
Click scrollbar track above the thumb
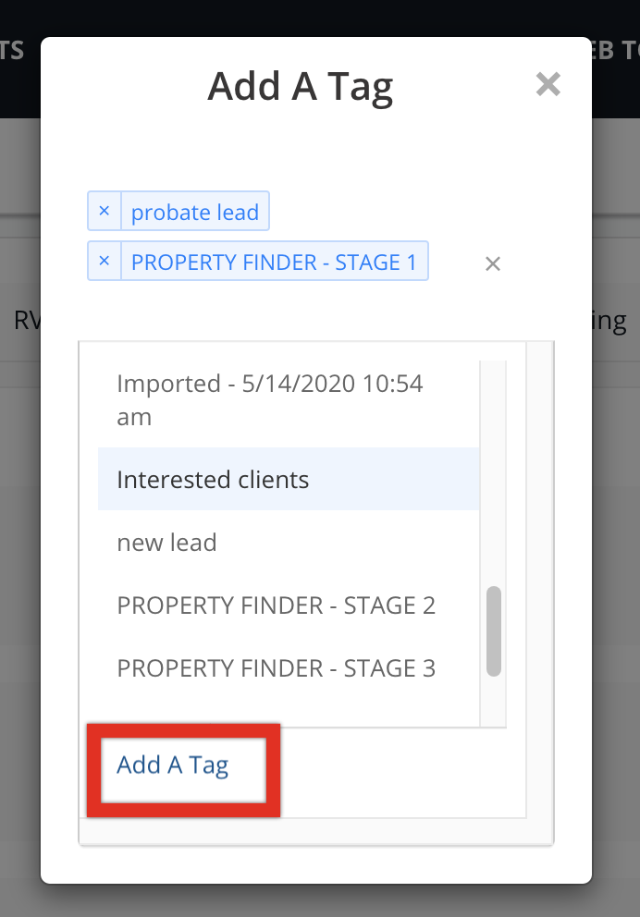(x=494, y=462)
